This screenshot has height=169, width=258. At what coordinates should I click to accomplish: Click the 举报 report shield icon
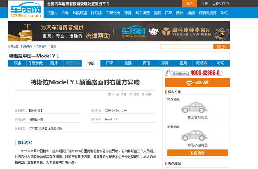(x=143, y=94)
